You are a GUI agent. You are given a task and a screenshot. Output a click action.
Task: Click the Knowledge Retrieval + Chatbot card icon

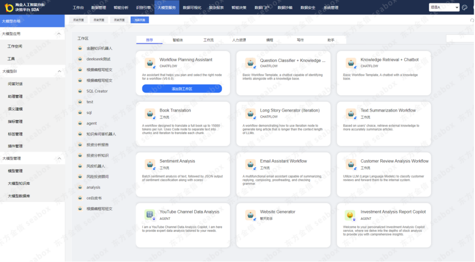351,63
